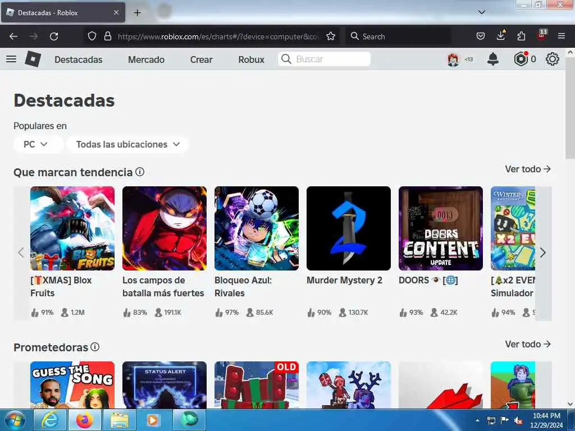Screen dimensions: 575x431
Task: Open the Roblox hamburger side menu
Action: tap(11, 59)
